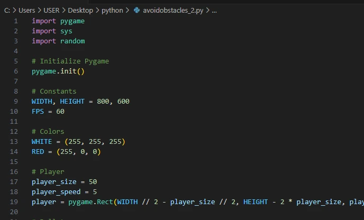Click the value '60' on line 10
364x220 pixels.
(x=60, y=112)
